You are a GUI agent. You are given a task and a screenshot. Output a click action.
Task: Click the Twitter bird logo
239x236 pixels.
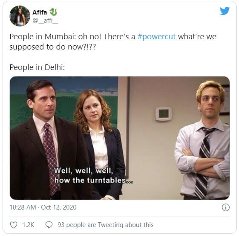pyautogui.click(x=225, y=11)
